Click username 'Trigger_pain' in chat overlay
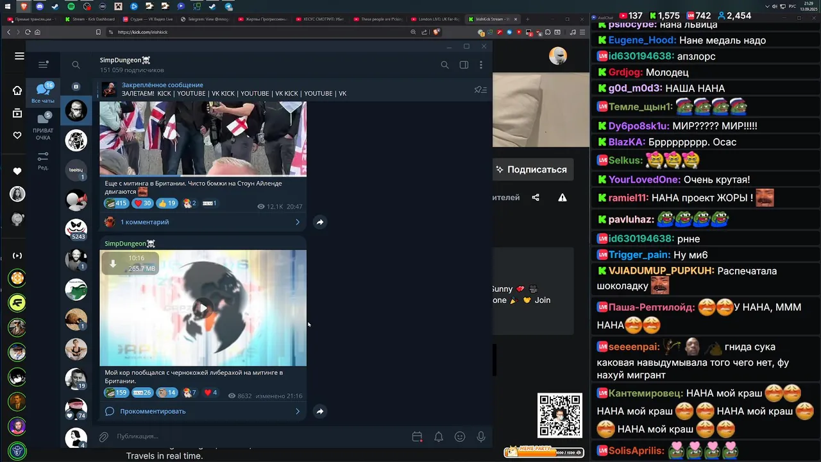 (x=639, y=255)
